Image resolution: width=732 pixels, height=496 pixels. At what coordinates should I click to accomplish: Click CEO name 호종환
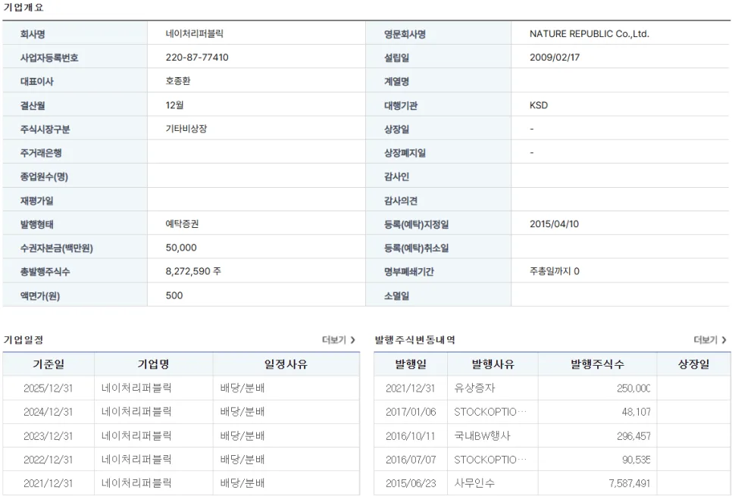(178, 81)
